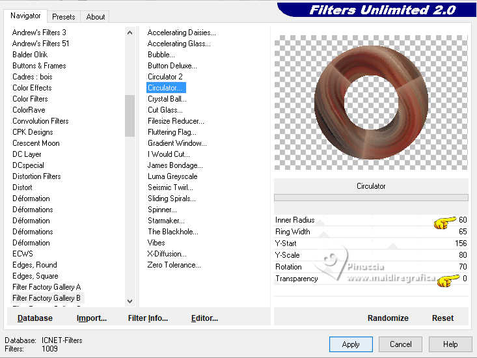Click Randomize to shuffle settings

click(388, 318)
